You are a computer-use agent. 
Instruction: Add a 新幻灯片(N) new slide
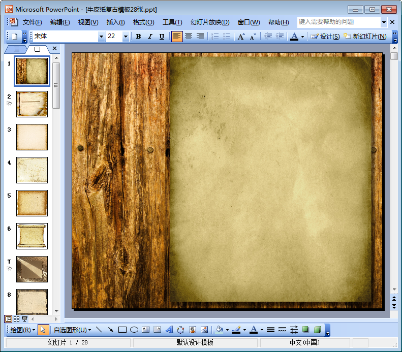pyautogui.click(x=365, y=37)
